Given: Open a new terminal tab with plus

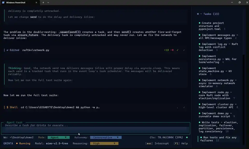Looking at the screenshot, I should [43, 3].
